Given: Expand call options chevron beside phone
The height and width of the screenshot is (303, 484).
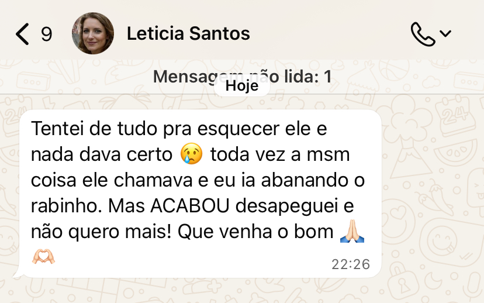Looking at the screenshot, I should coord(445,33).
